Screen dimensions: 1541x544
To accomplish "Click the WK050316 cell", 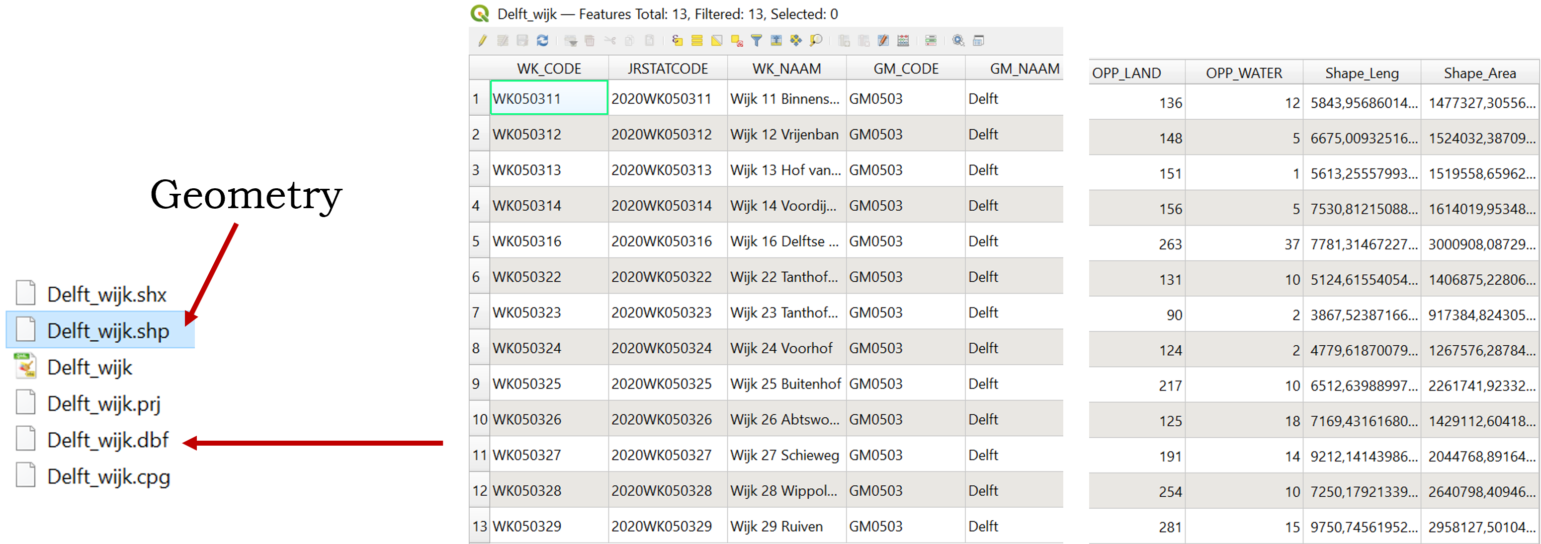I will pos(549,241).
